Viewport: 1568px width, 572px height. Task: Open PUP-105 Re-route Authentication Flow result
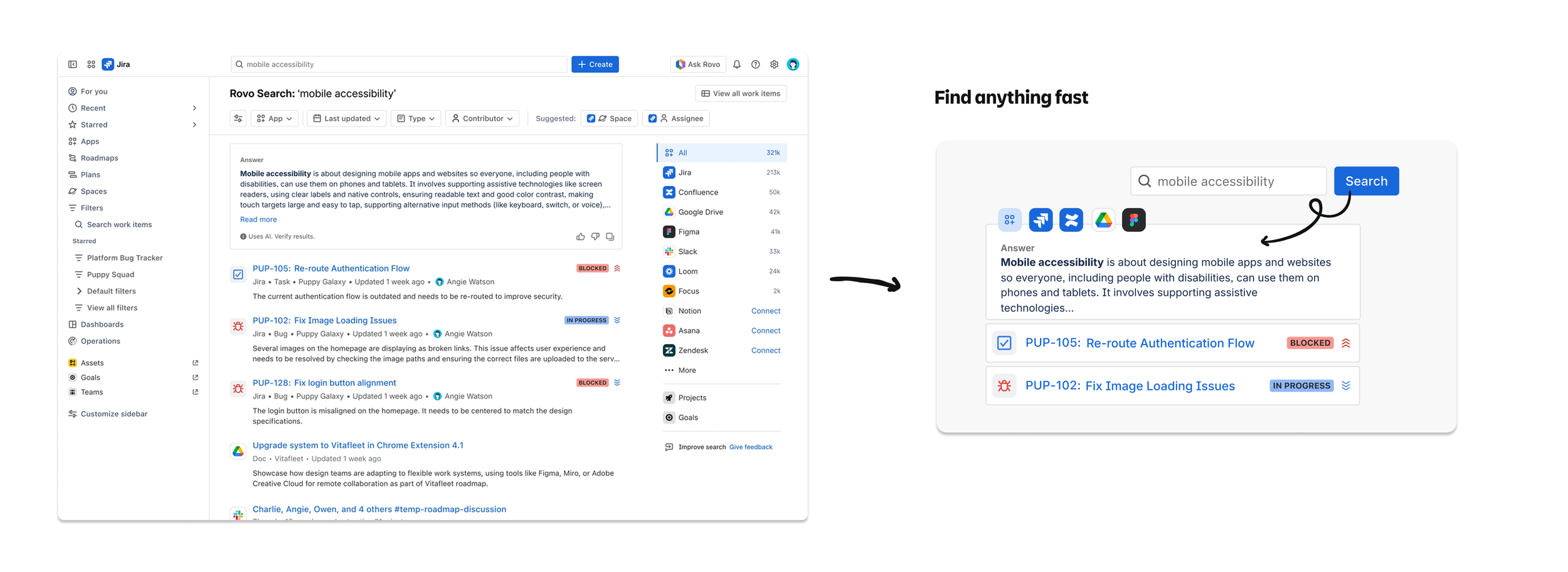coord(331,269)
